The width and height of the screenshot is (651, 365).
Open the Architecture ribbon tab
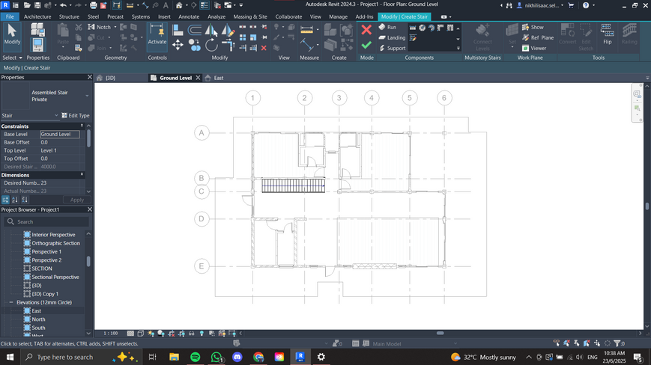tap(37, 16)
